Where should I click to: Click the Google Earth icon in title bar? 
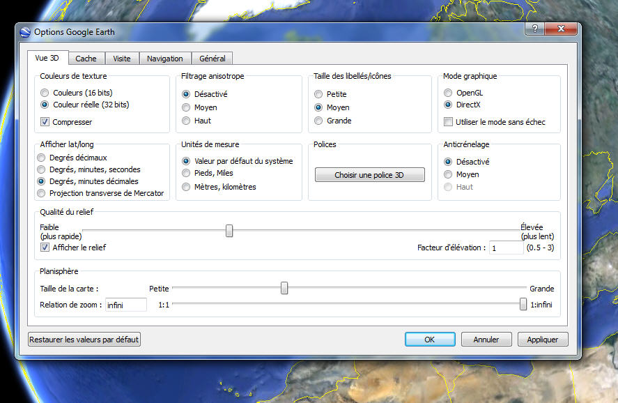[25, 32]
